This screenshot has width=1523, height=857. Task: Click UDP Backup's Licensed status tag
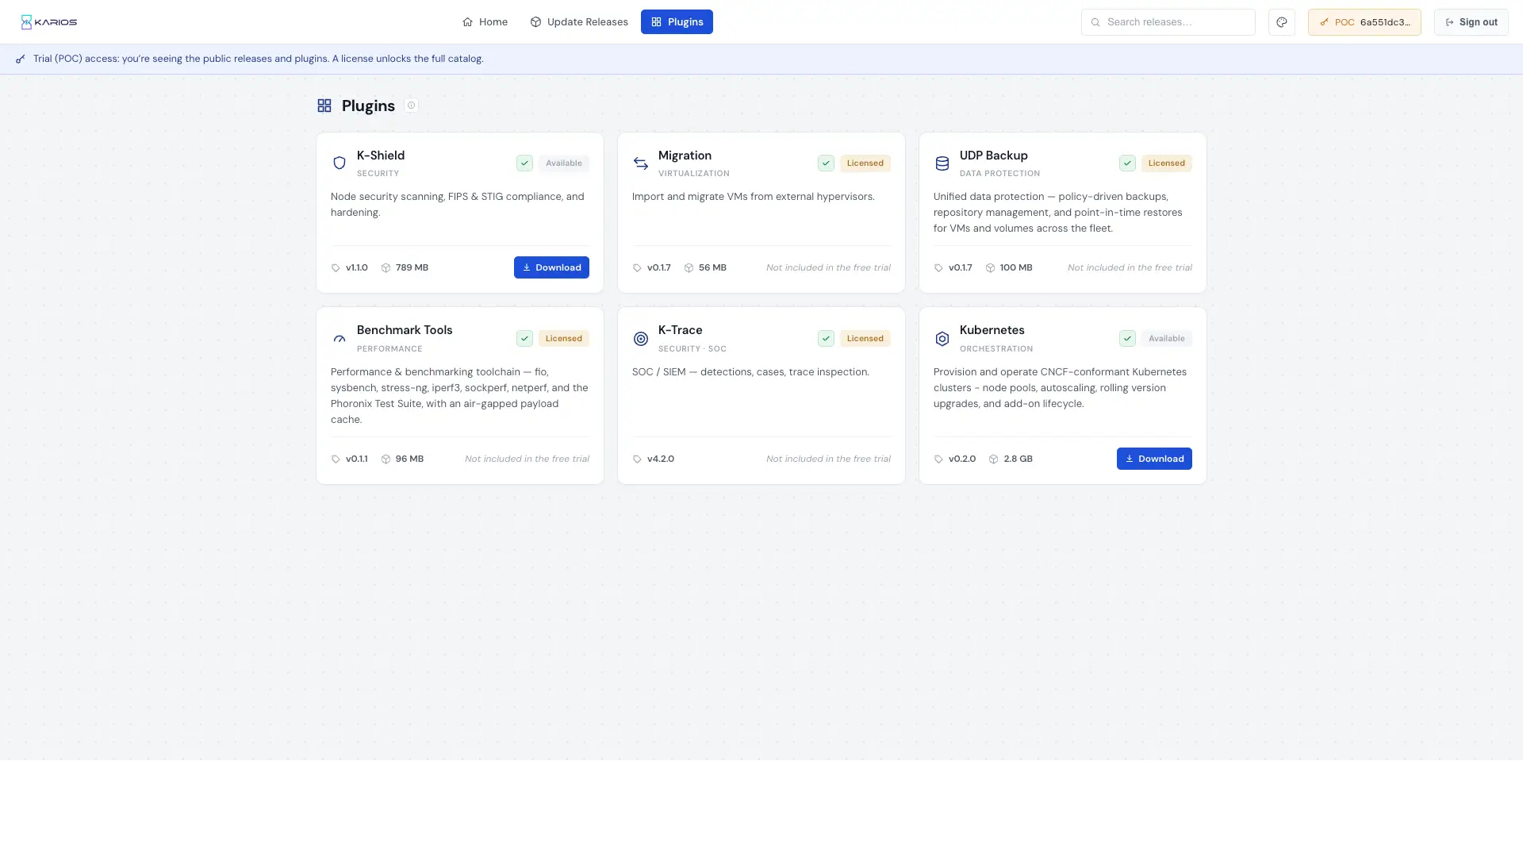[1167, 163]
